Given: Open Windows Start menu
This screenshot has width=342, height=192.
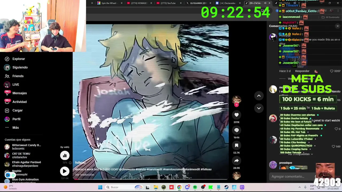Looking at the screenshot, I should coord(100,187).
